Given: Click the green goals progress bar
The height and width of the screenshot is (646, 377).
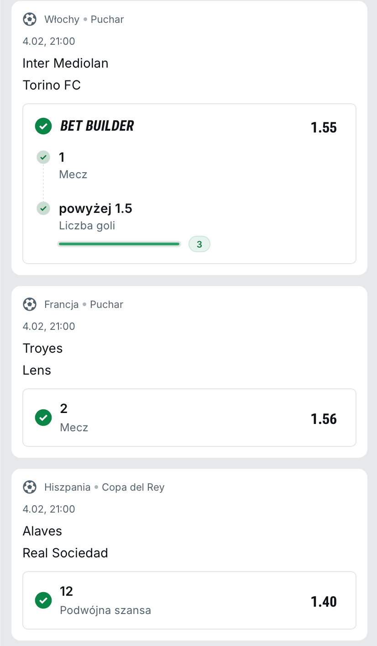Looking at the screenshot, I should click(119, 244).
